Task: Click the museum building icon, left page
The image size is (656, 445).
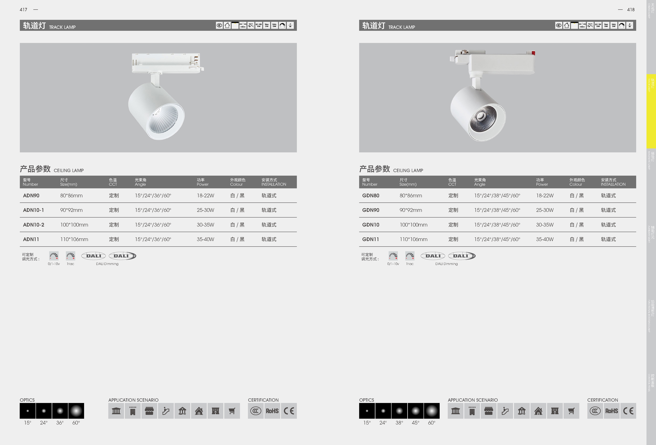Action: [116, 411]
